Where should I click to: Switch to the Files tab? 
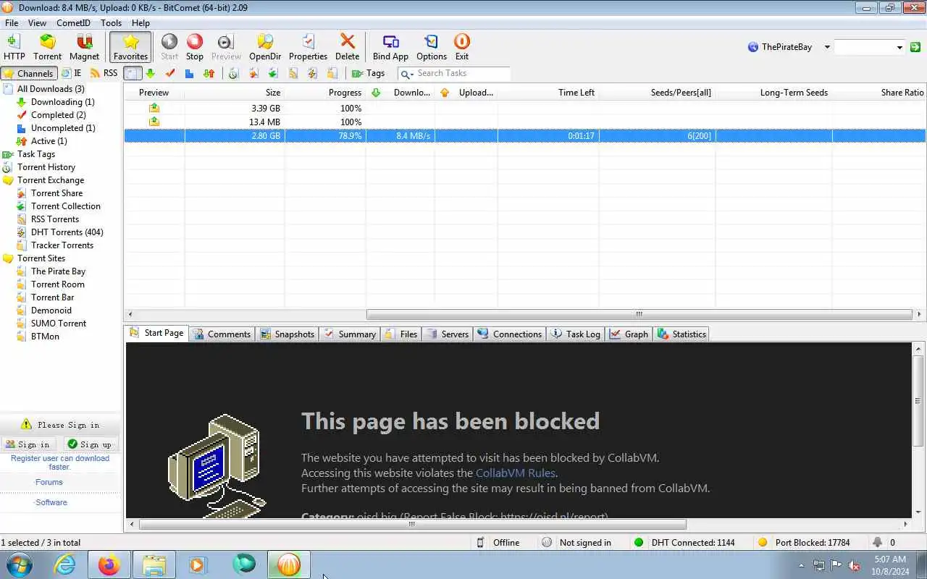tap(401, 334)
